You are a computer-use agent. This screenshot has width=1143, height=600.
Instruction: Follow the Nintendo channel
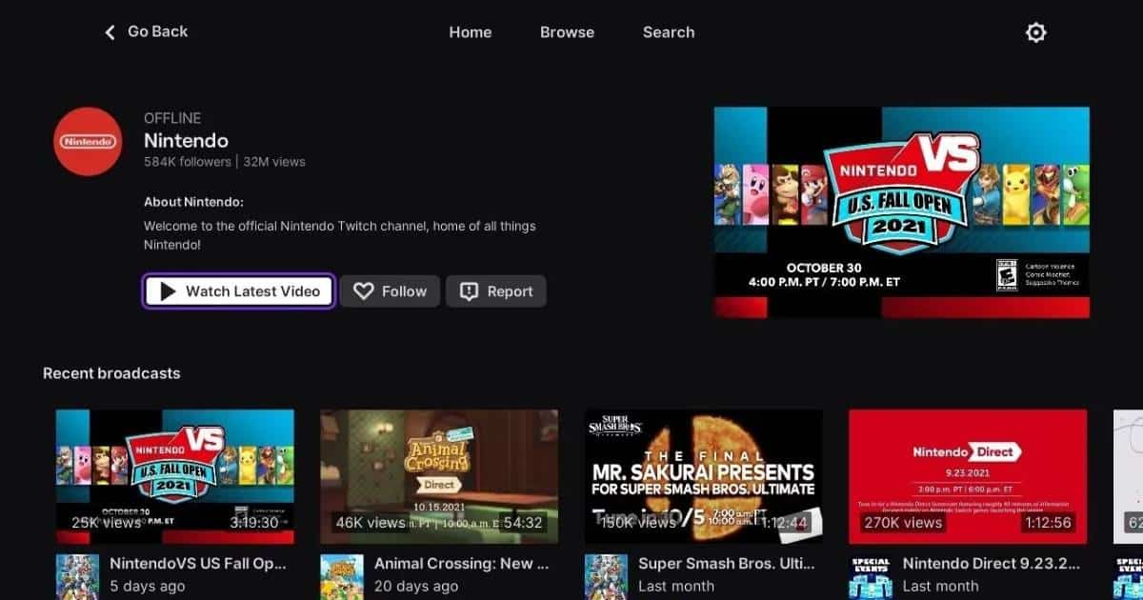391,291
